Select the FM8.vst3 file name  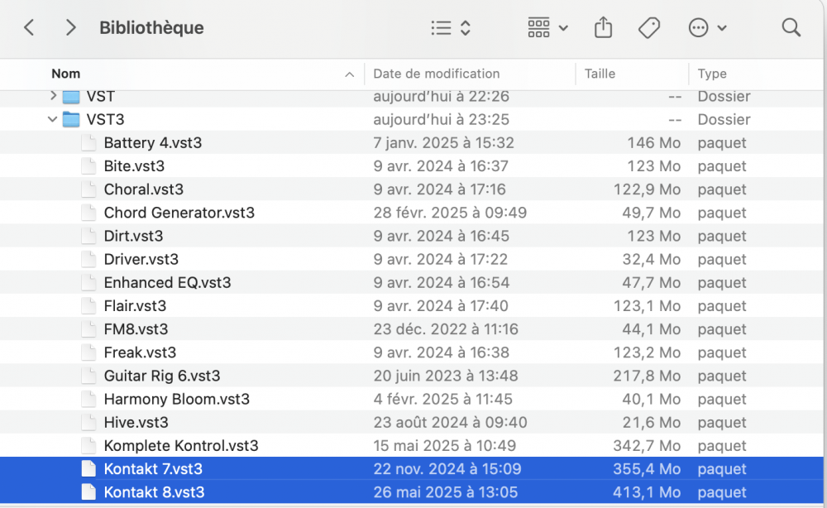[x=136, y=329]
